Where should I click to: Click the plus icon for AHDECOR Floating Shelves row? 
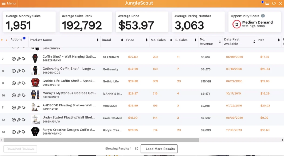[14, 108]
